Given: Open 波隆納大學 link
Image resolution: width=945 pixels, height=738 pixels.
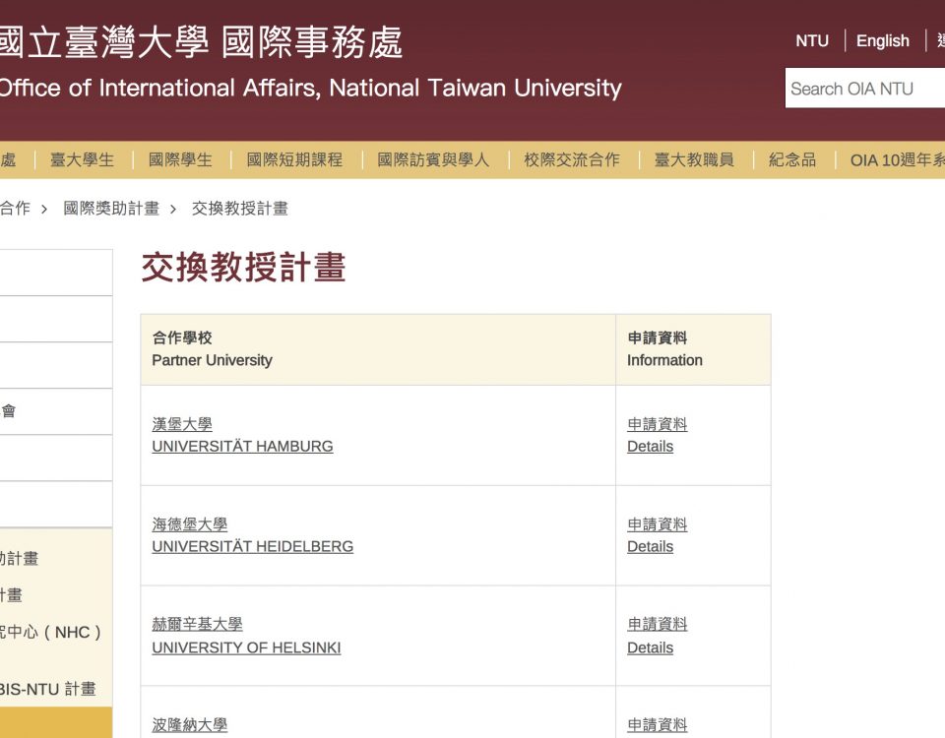Looking at the screenshot, I should (x=190, y=725).
